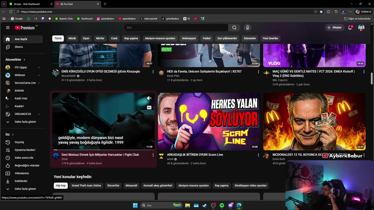Open the Gmail bookmark icon

(36, 19)
